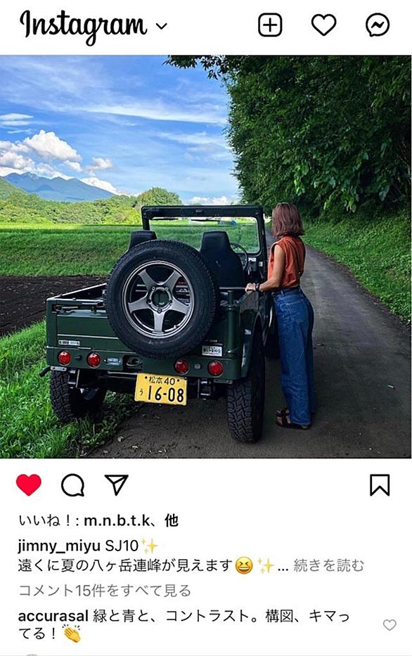The height and width of the screenshot is (656, 412).
Task: View all 15 comments link
Action: [105, 591]
